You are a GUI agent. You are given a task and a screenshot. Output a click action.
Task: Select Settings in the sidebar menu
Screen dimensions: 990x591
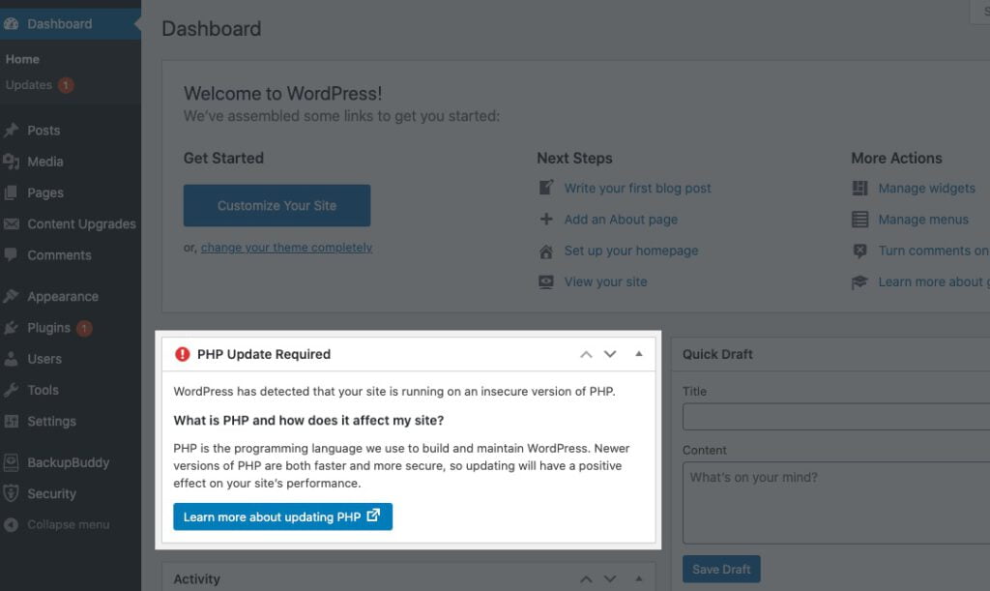click(x=53, y=421)
